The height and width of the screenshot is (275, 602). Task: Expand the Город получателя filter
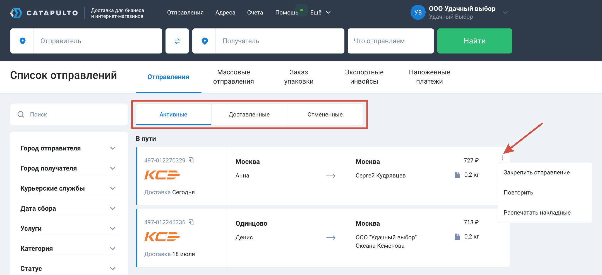(69, 168)
